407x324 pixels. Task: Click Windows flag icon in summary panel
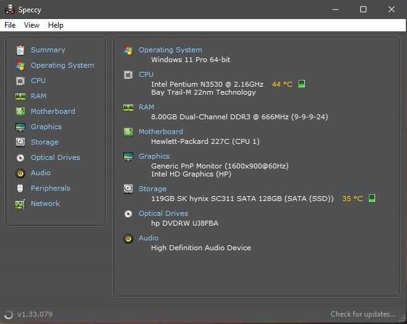(x=128, y=50)
